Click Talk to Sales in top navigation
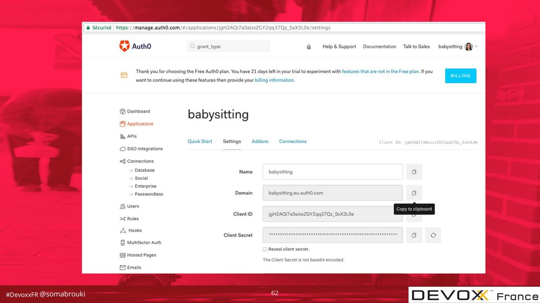540x303 pixels. (x=417, y=46)
